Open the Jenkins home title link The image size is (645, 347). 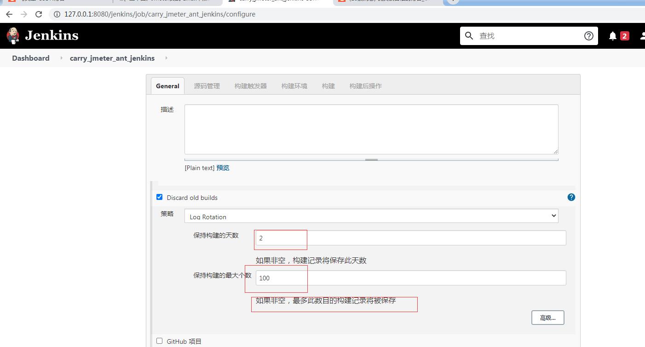[x=52, y=35]
